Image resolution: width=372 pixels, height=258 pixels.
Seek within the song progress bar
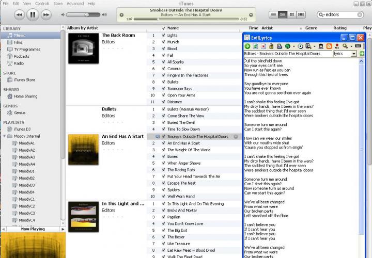[186, 19]
